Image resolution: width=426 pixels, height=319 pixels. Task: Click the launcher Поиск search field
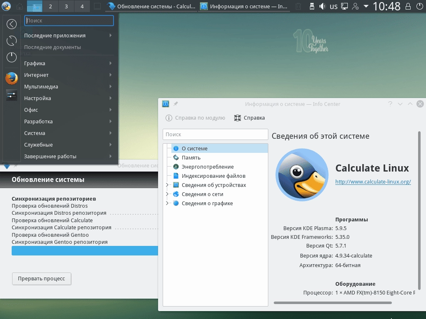[x=69, y=21]
